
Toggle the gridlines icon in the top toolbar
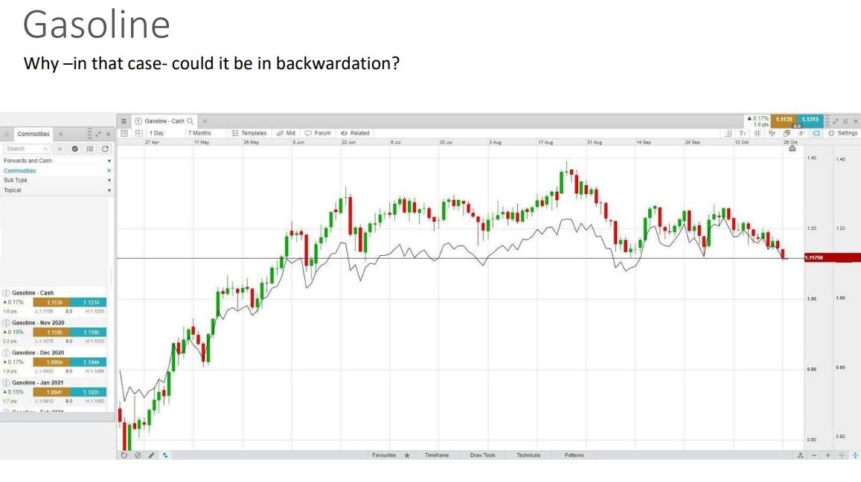[x=758, y=133]
